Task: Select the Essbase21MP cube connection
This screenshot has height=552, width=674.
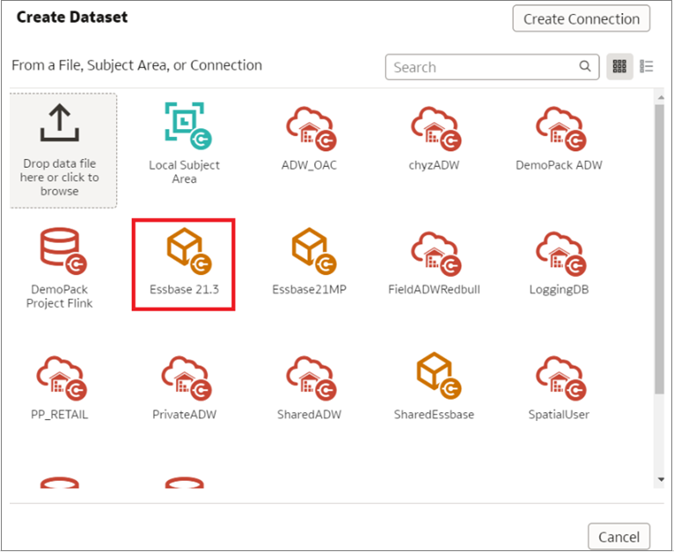Action: click(x=309, y=252)
